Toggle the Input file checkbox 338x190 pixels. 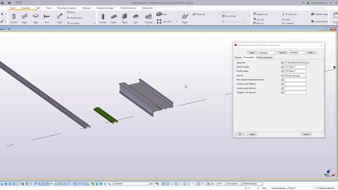[x=283, y=63]
